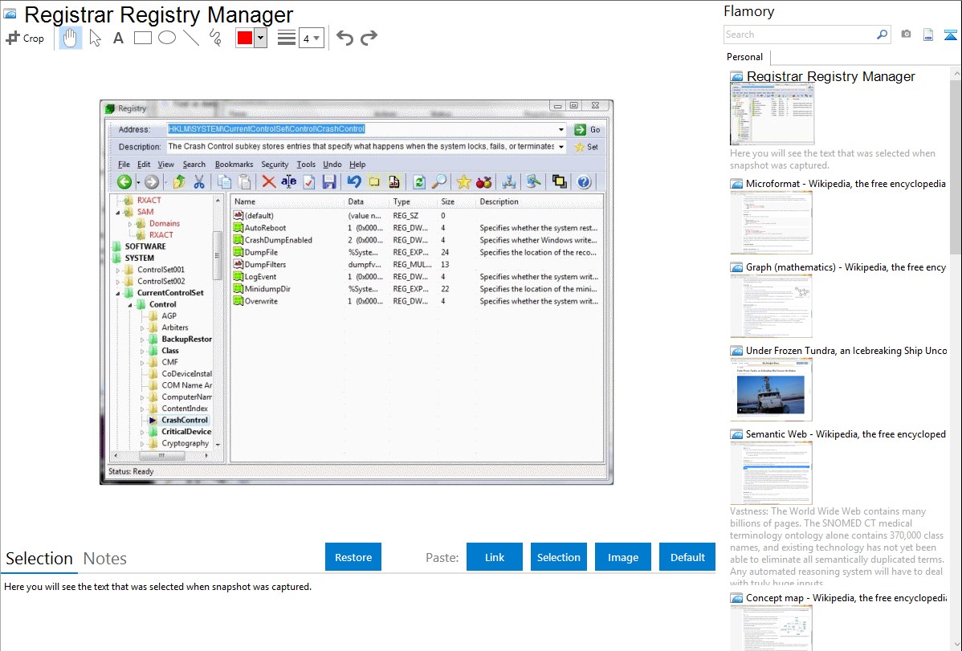Screen dimensions: 962x651
Task: Click the blue floppy Save icon
Action: click(x=329, y=181)
